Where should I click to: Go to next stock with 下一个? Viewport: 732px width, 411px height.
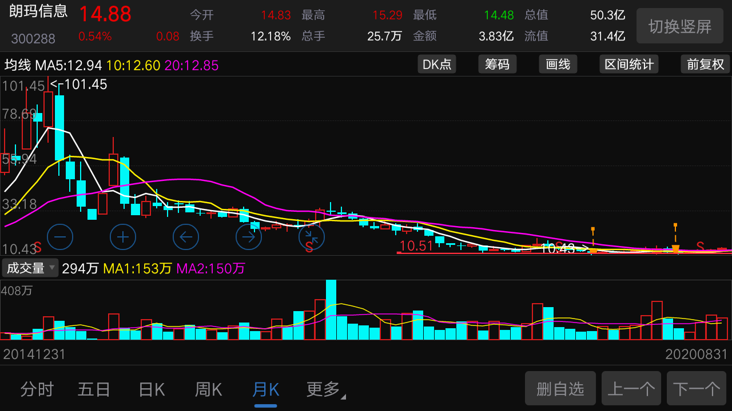point(697,389)
